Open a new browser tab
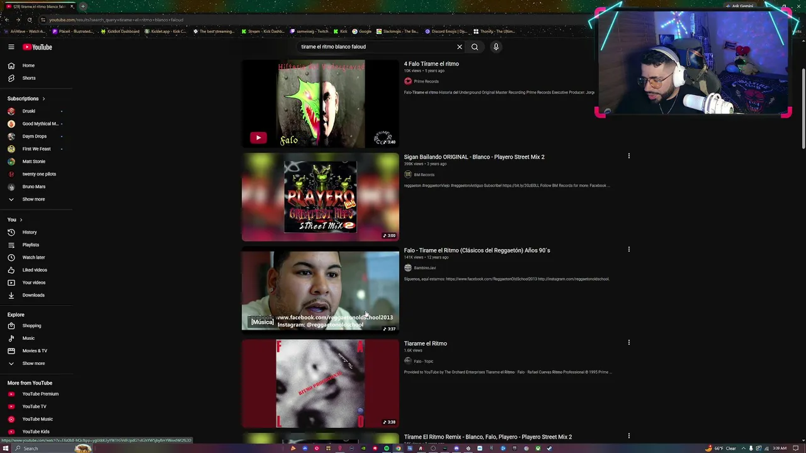Viewport: 806px width, 453px height. tap(82, 6)
